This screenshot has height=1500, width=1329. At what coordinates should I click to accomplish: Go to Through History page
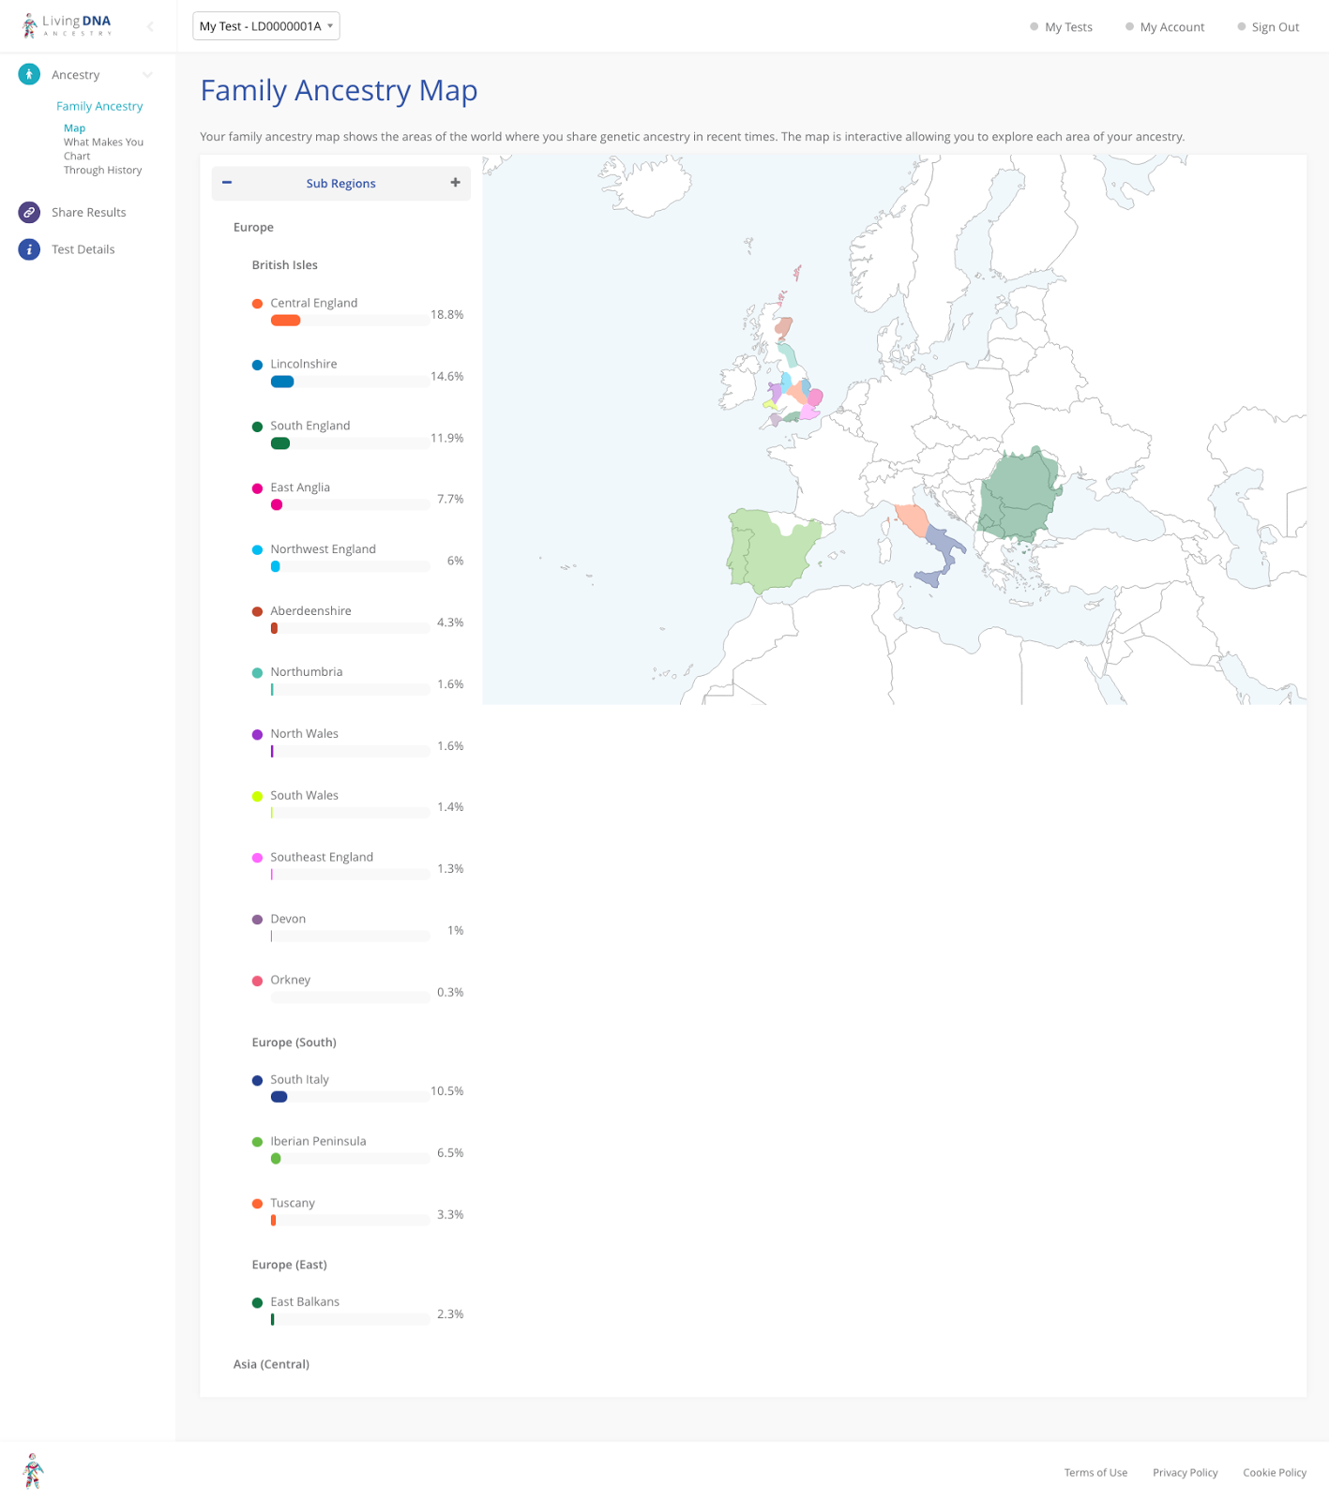102,171
